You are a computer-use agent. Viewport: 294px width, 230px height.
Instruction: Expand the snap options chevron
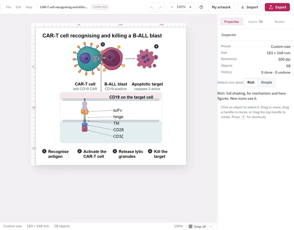pos(211,226)
